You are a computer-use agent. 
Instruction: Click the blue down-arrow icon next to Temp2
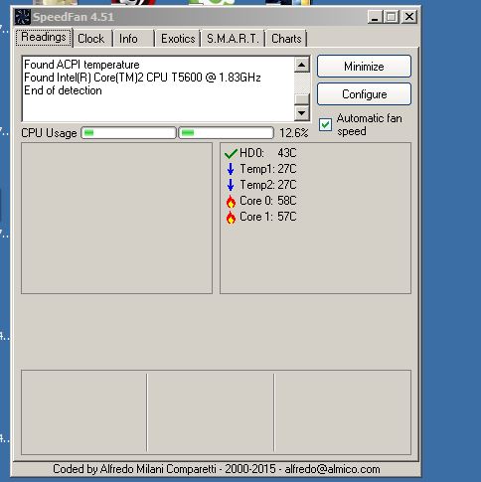point(231,185)
